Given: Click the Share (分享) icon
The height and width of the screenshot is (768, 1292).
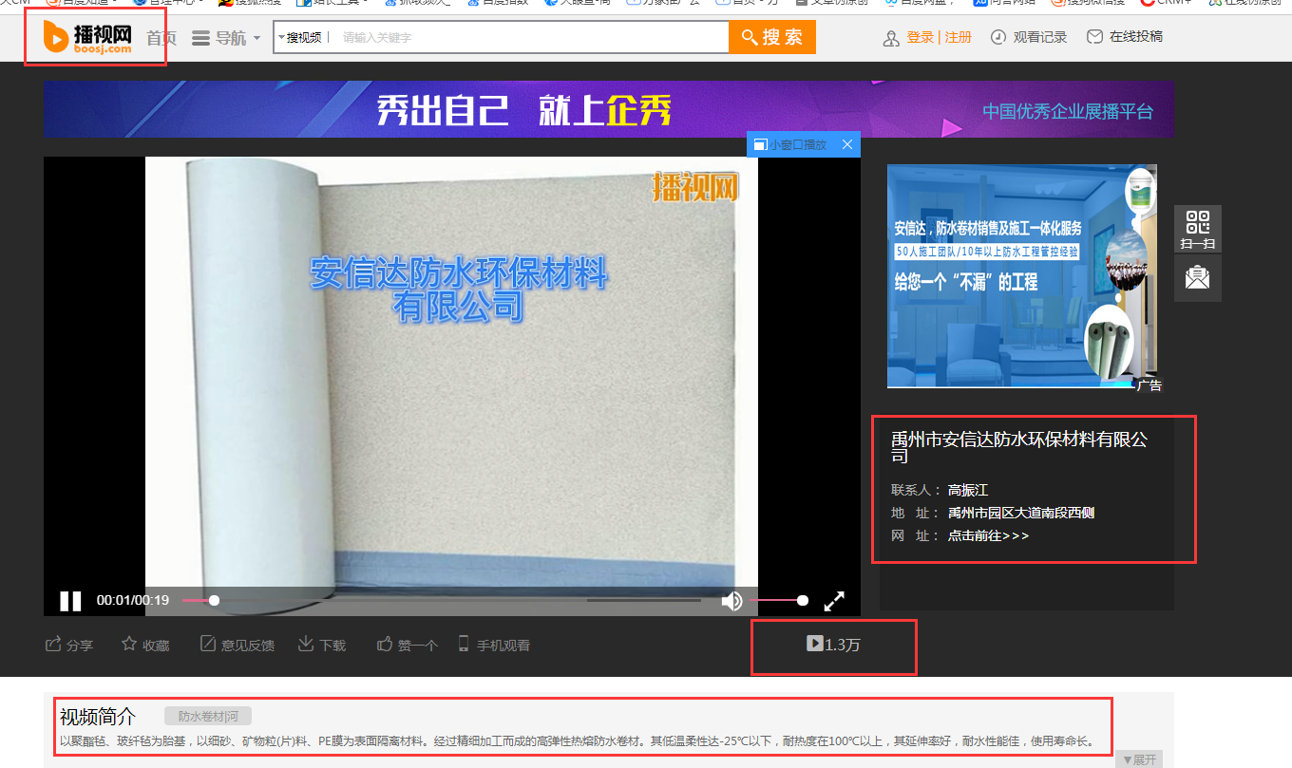Looking at the screenshot, I should [69, 646].
